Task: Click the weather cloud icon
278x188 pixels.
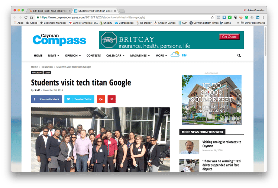Action: pyautogui.click(x=175, y=54)
